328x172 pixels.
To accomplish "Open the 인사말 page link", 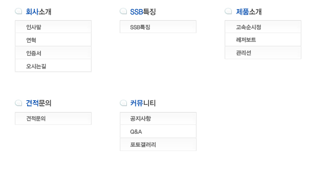I will coord(53,27).
